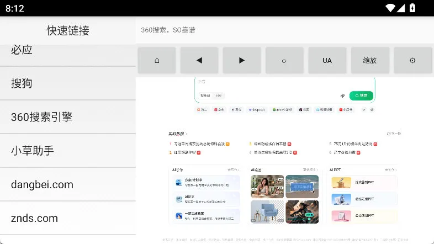
Task: Navigate back with the left arrow button
Action: [199, 60]
